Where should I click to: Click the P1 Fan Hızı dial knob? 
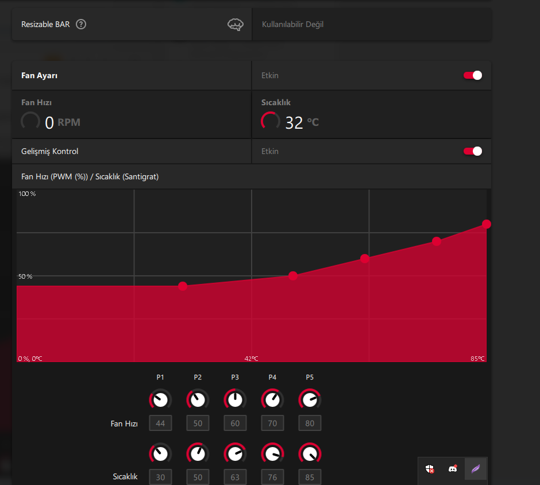160,399
